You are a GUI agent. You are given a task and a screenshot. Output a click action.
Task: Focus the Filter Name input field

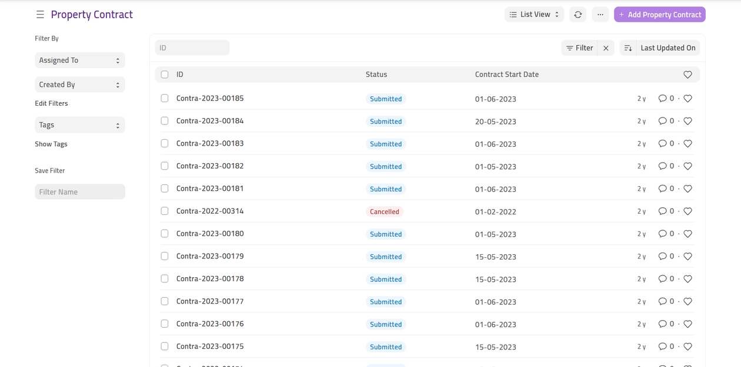pyautogui.click(x=80, y=192)
